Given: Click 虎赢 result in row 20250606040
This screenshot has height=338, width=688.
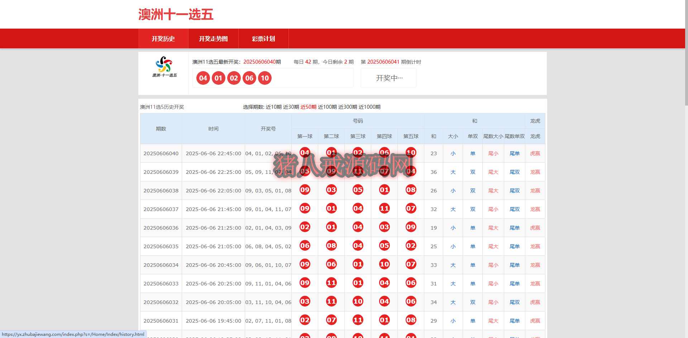Looking at the screenshot, I should 535,153.
